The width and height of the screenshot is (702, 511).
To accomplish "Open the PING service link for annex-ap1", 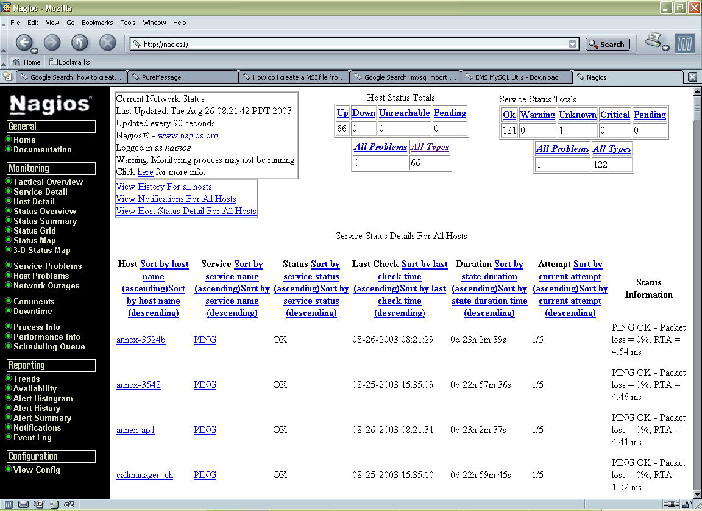I will click(205, 430).
